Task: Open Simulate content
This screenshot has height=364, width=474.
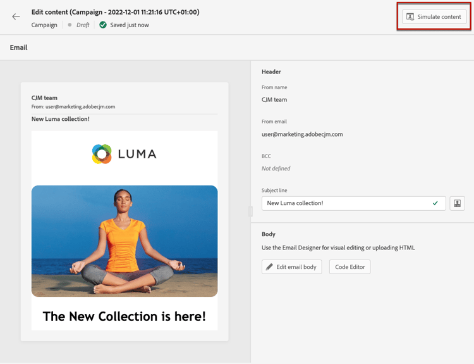Action: [x=434, y=16]
